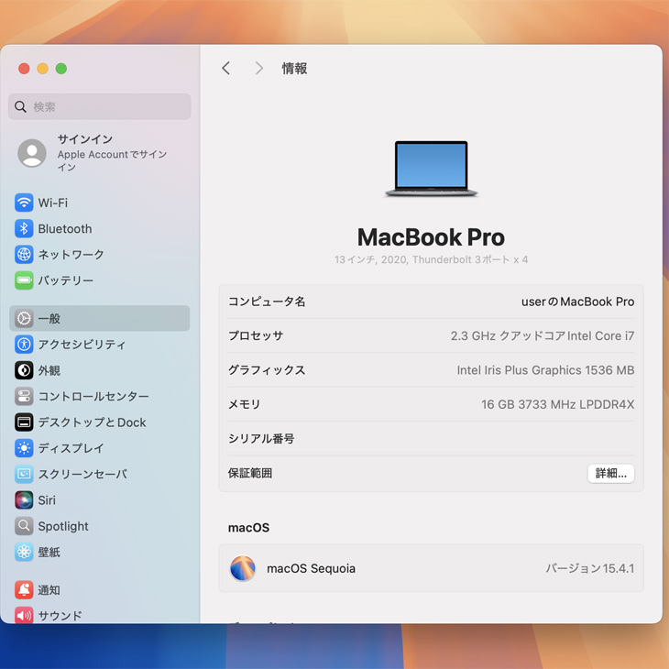Select the Wi-Fi label in sidebar
The image size is (669, 669).
[53, 203]
